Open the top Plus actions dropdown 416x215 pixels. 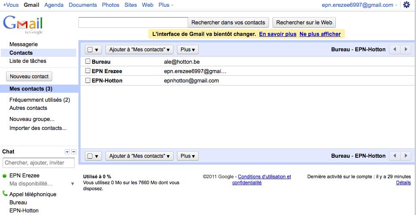coord(188,50)
